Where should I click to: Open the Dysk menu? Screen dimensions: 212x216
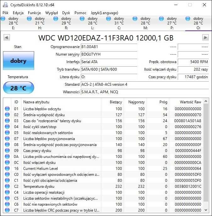66,13
